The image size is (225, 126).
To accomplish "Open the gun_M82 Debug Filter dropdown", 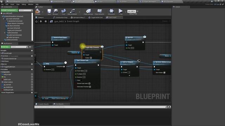I will pyautogui.click(x=131, y=11).
